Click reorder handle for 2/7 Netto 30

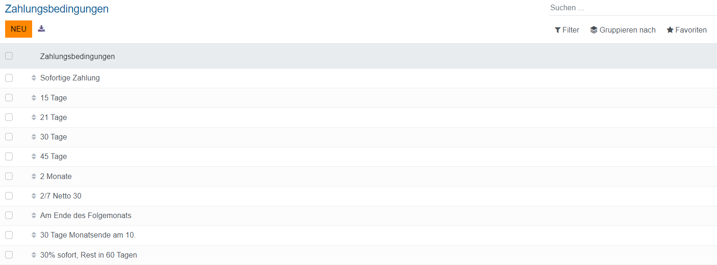click(x=34, y=196)
